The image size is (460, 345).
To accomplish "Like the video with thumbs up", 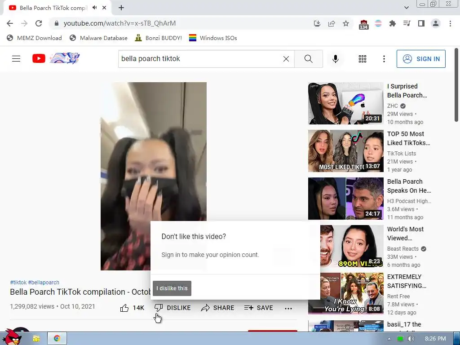I will click(132, 308).
